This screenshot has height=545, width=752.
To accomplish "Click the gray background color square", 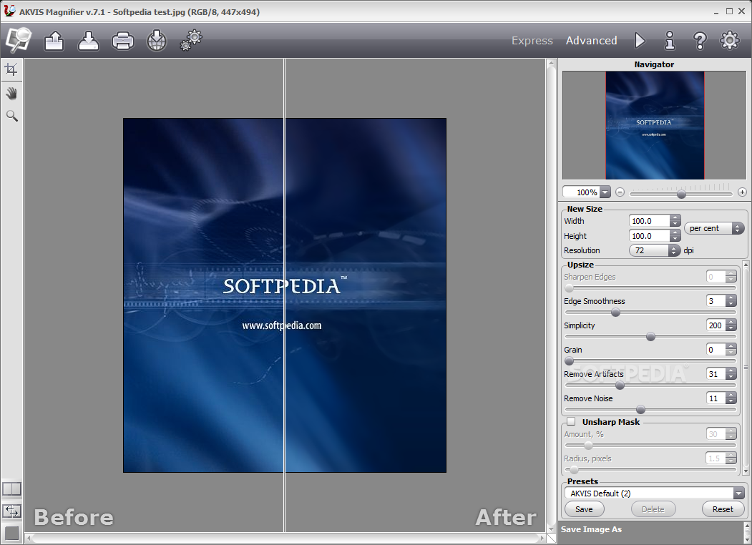I will pos(11,533).
